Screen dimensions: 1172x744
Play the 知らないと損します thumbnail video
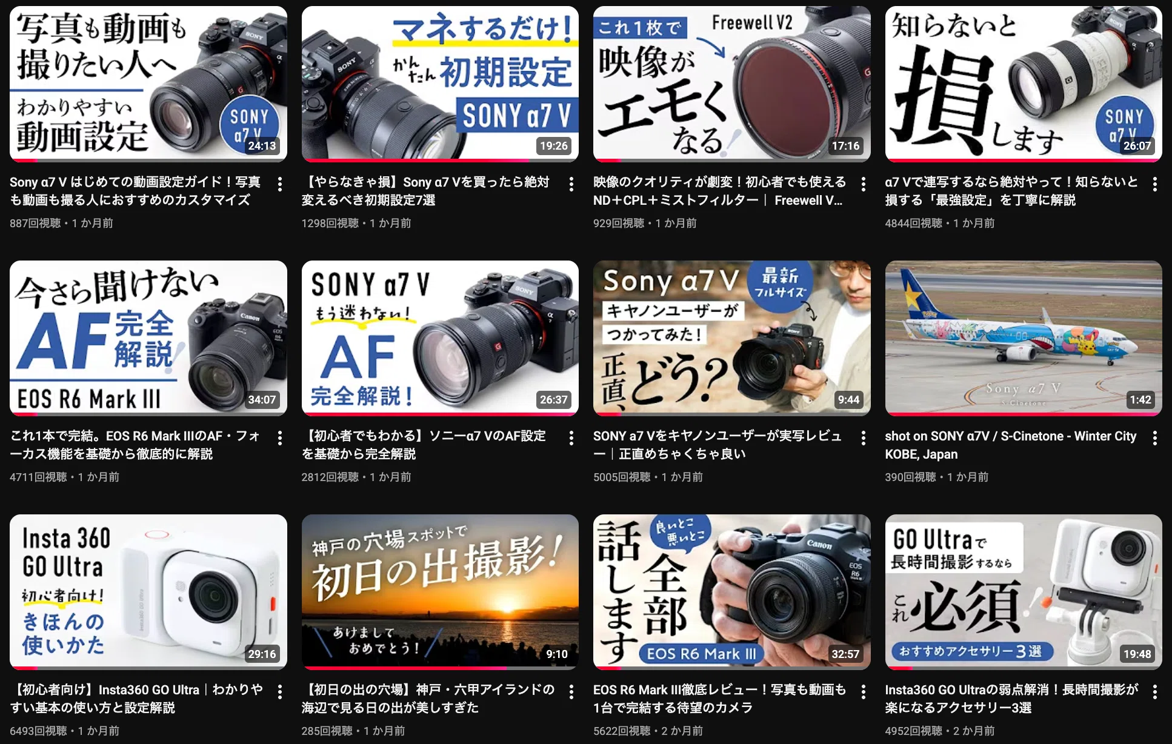pyautogui.click(x=1024, y=84)
